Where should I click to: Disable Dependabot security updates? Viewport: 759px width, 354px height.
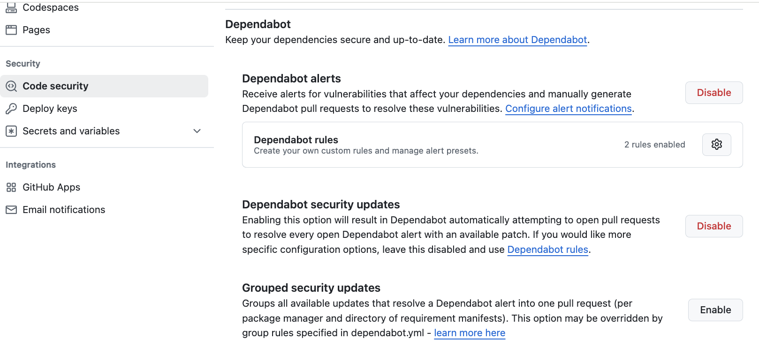point(713,226)
